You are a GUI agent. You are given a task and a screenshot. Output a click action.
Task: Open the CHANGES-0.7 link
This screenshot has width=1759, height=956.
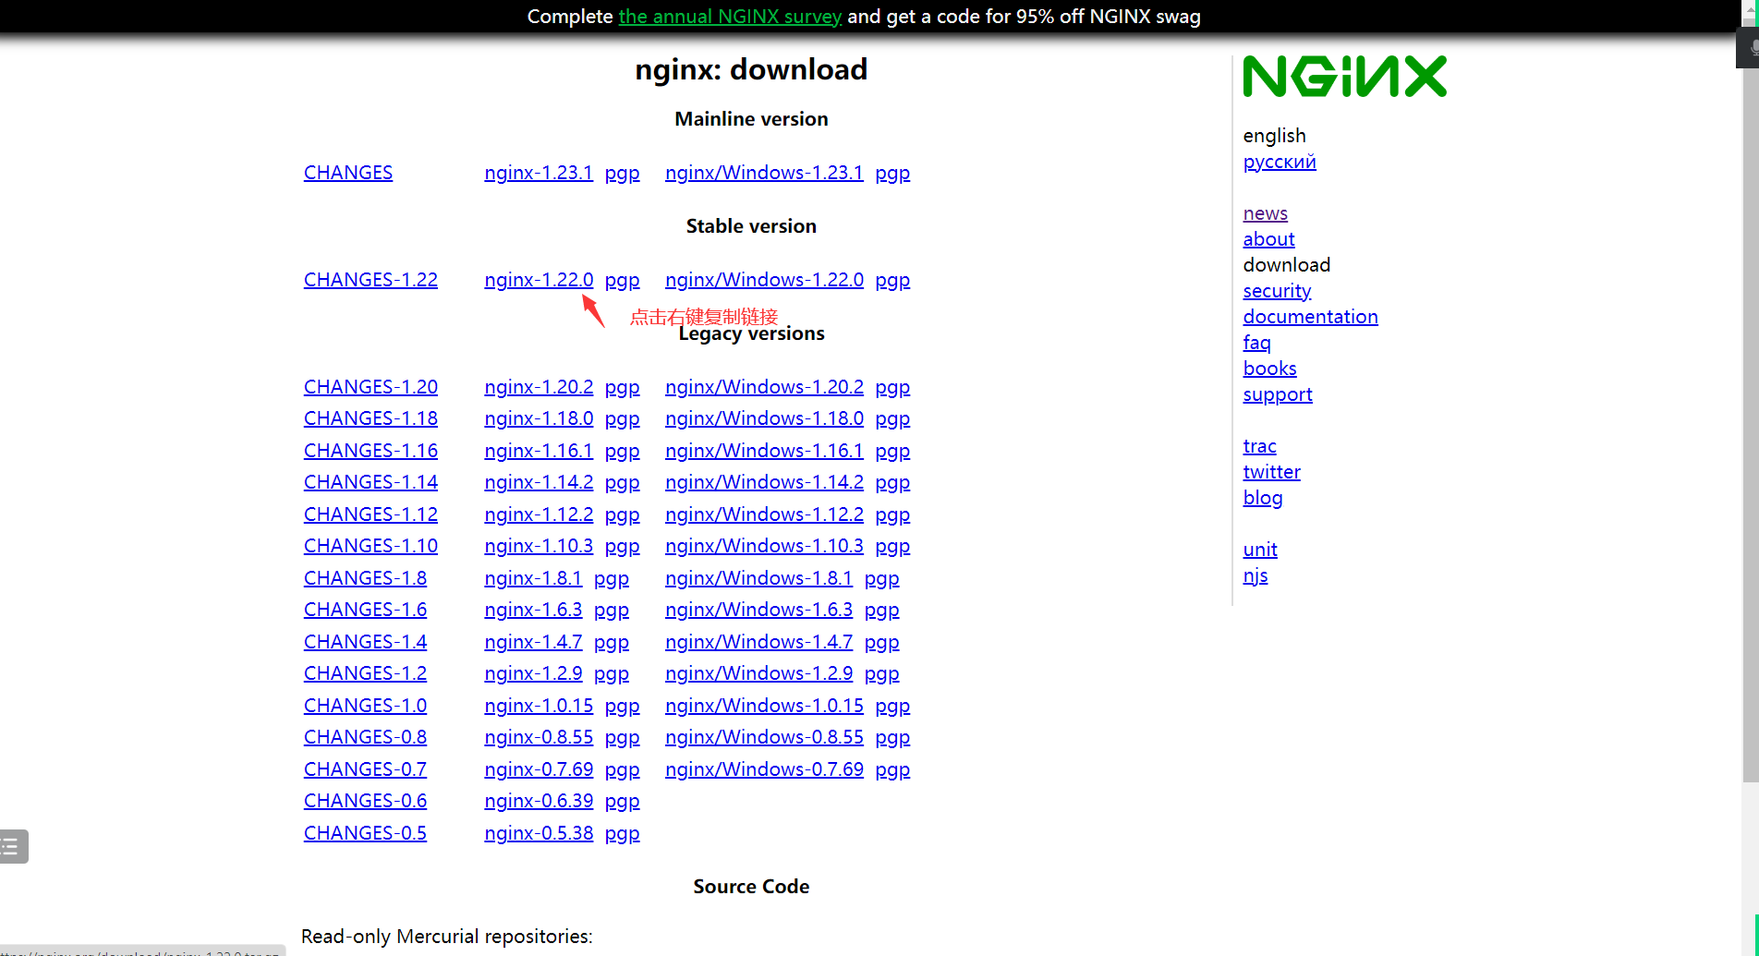[x=365, y=769]
